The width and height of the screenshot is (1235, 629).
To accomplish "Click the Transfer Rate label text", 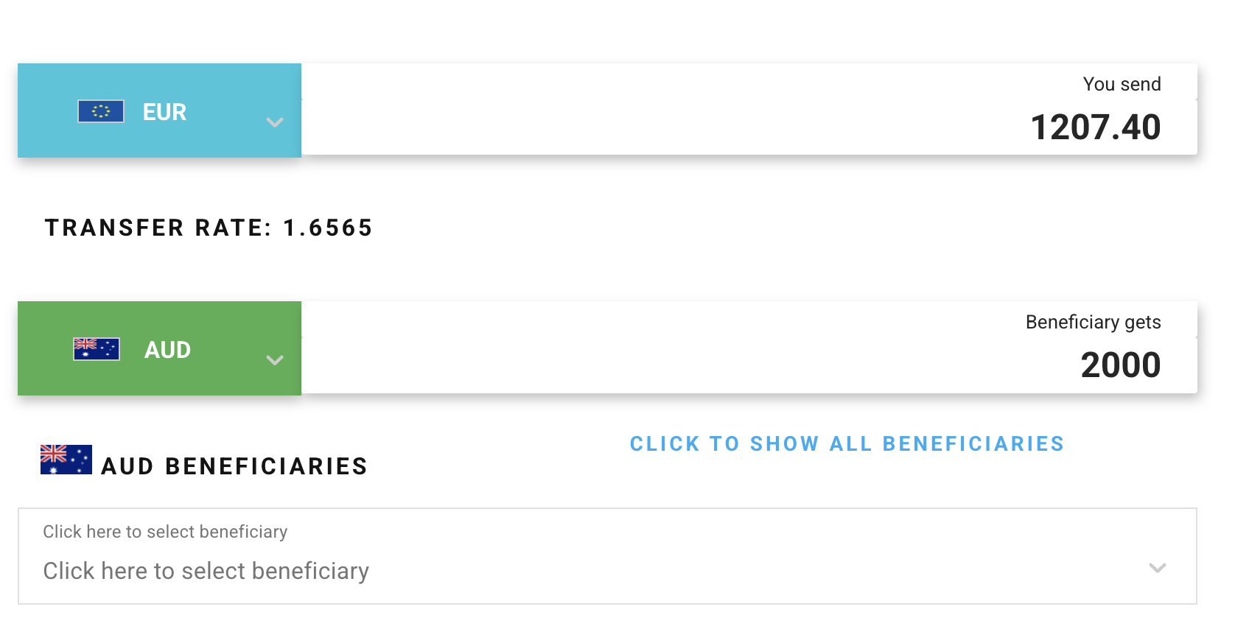I will tap(158, 228).
